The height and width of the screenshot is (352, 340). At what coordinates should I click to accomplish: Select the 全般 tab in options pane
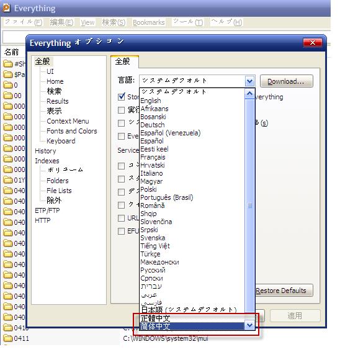click(x=125, y=61)
